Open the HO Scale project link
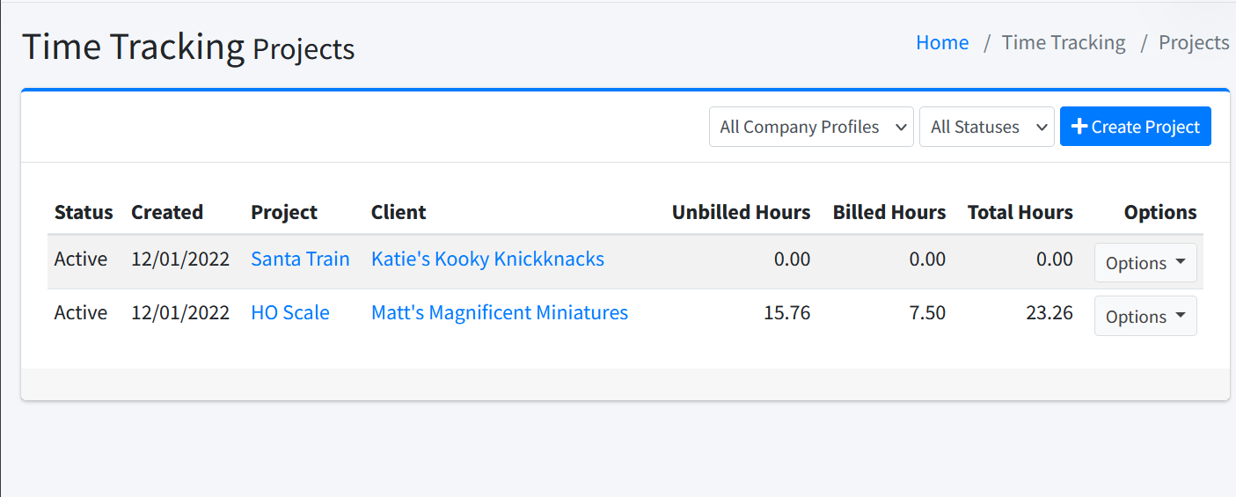 tap(289, 312)
